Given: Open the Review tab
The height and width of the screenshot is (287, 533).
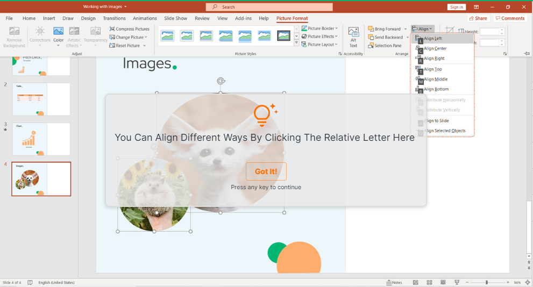Looking at the screenshot, I should (x=202, y=18).
